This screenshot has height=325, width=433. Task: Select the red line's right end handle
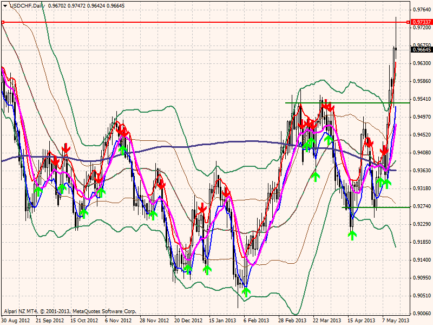408,22
